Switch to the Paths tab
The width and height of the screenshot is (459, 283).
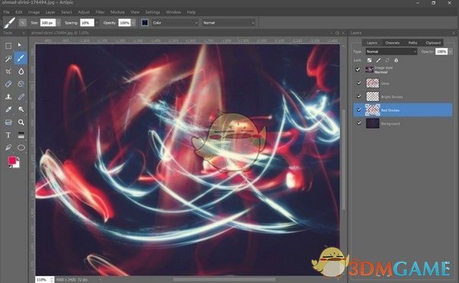pos(413,43)
